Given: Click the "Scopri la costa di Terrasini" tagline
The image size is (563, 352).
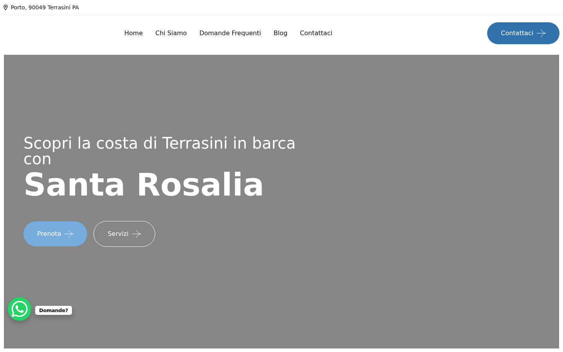Looking at the screenshot, I should [126, 143].
